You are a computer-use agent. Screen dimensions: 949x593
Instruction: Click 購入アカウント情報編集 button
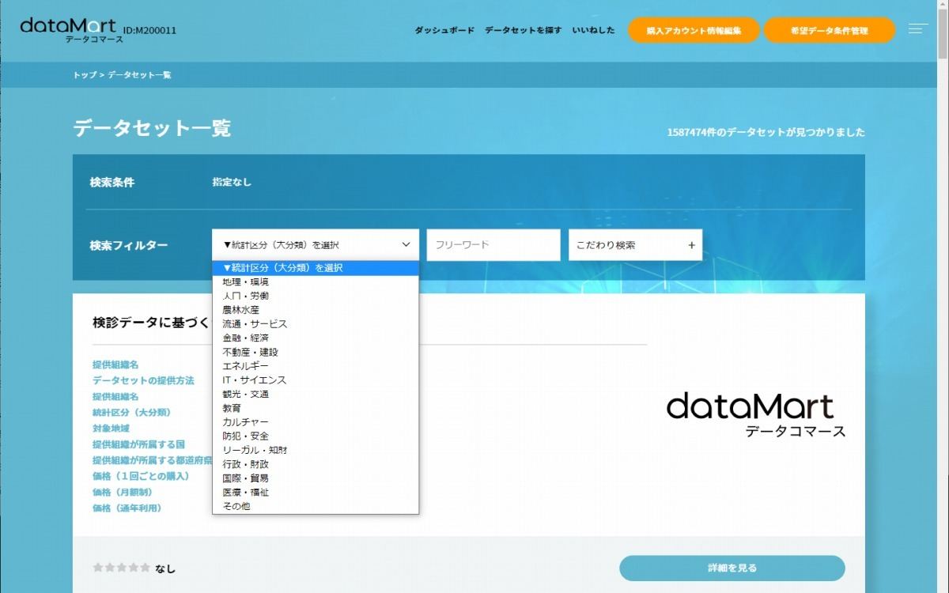coord(694,31)
